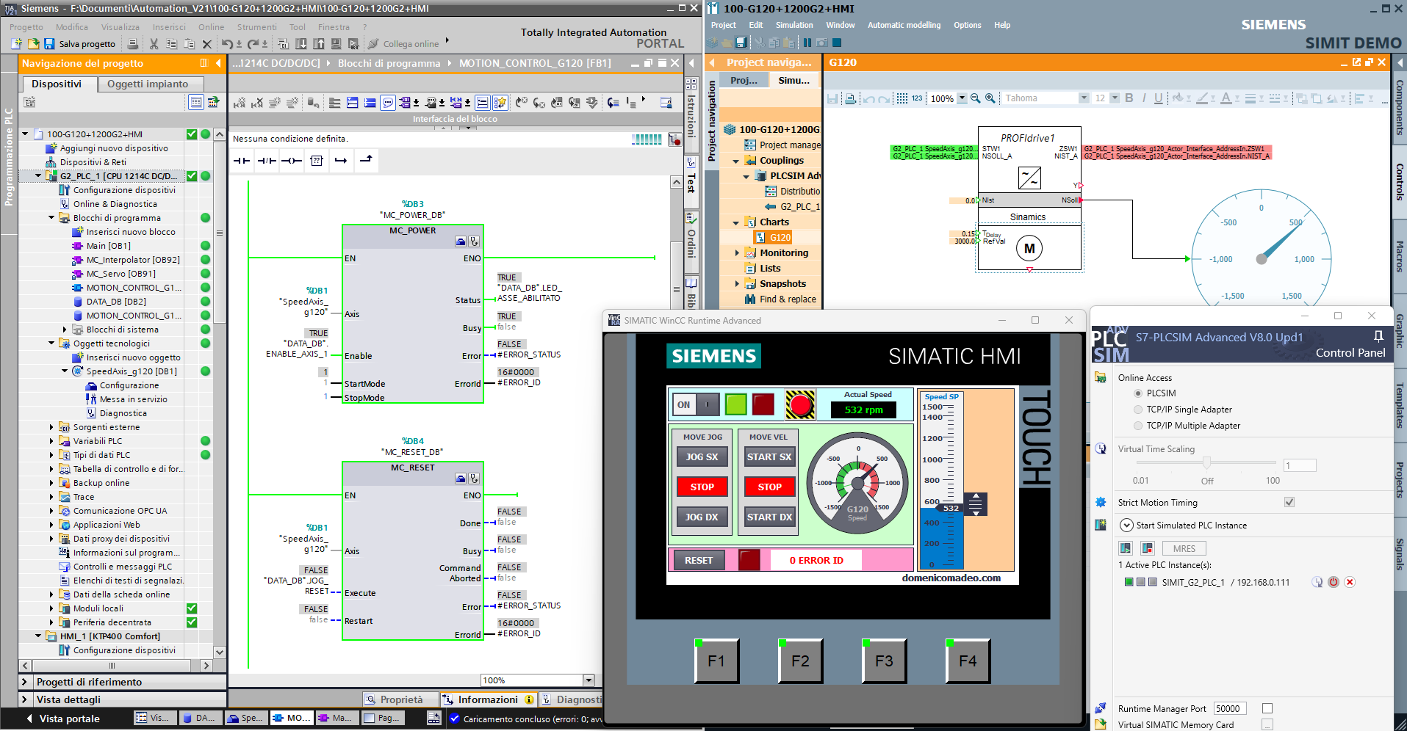The height and width of the screenshot is (731, 1407).
Task: Open the Simulation menu in SIMIT
Action: pos(794,25)
